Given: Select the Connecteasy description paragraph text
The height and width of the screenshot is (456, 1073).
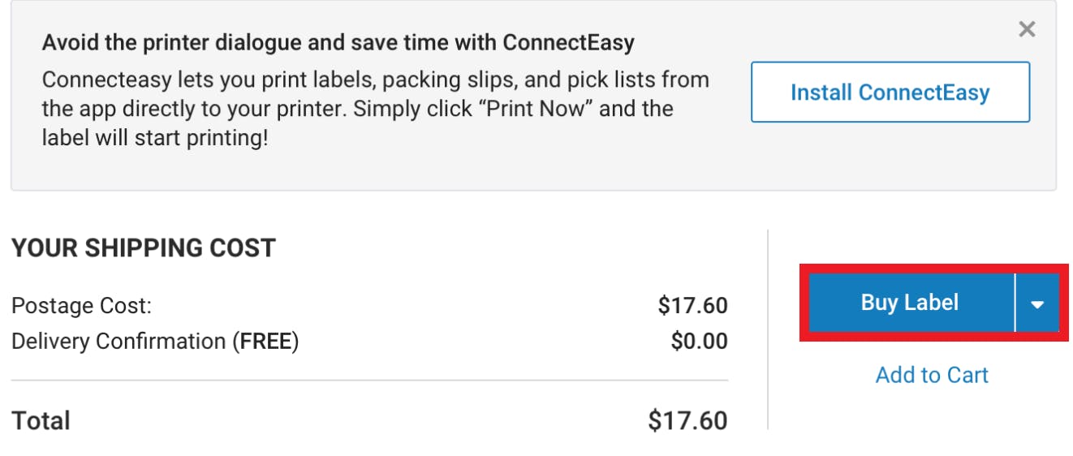Looking at the screenshot, I should coord(375,80).
